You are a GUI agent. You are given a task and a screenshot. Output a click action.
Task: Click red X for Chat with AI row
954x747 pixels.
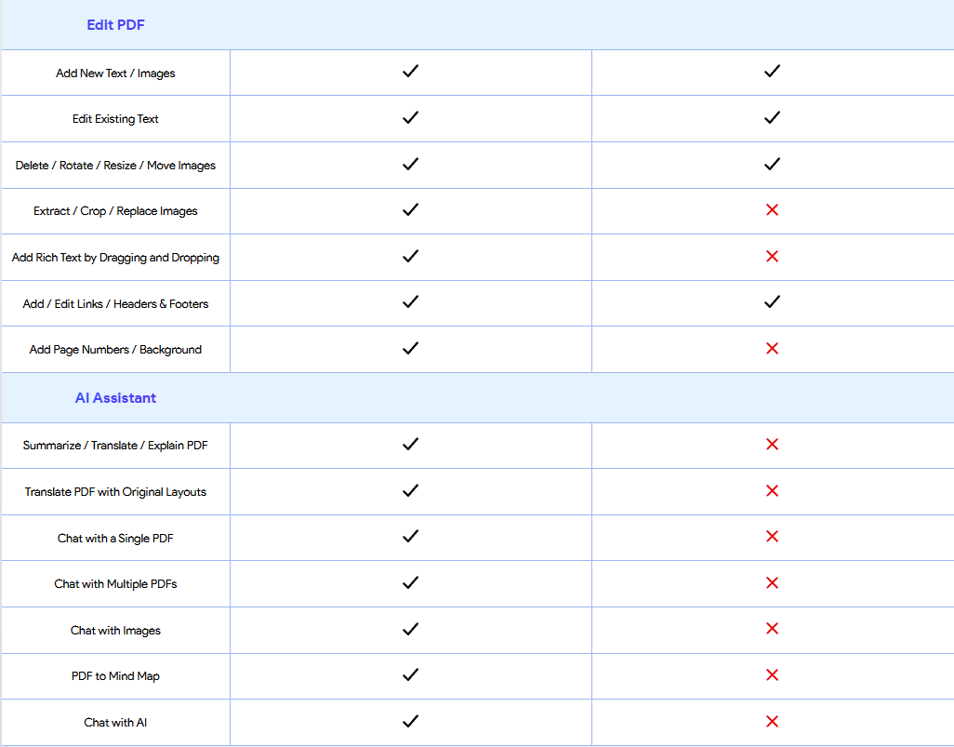pos(772,722)
